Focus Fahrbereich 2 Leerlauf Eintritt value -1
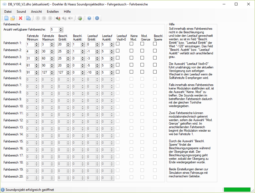Screen dimensions: 255x193 coord(91,51)
